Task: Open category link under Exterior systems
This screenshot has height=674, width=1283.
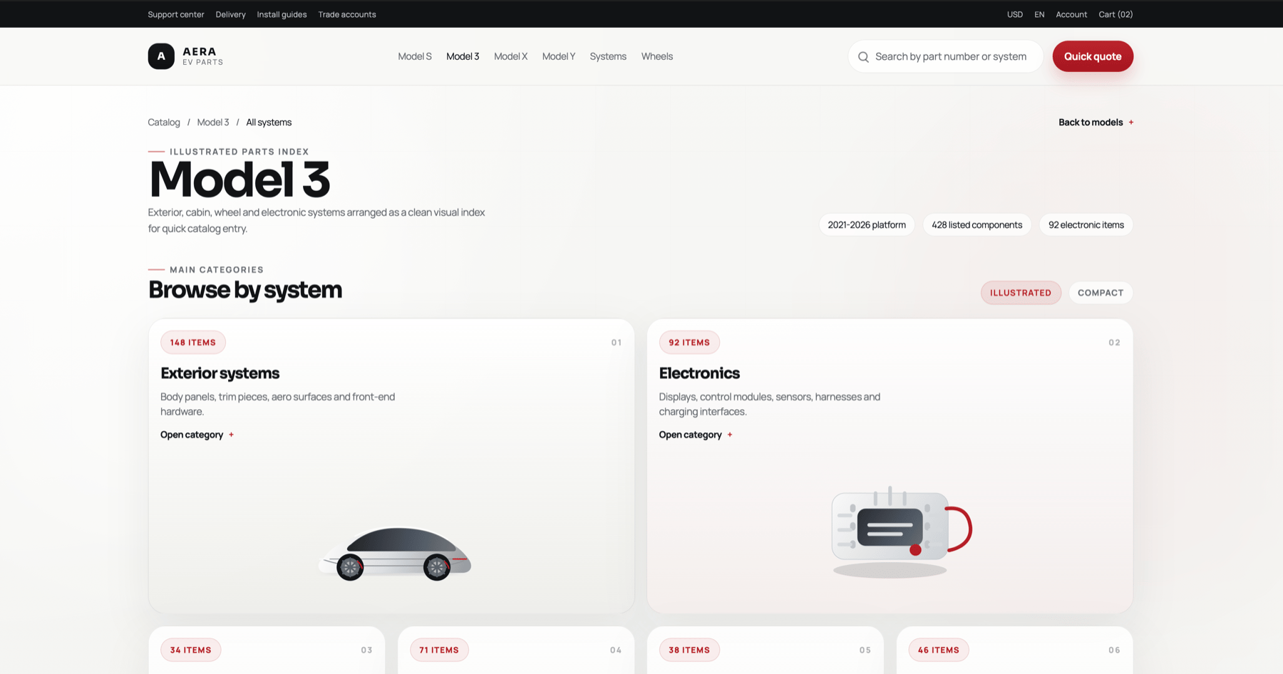Action: point(197,435)
